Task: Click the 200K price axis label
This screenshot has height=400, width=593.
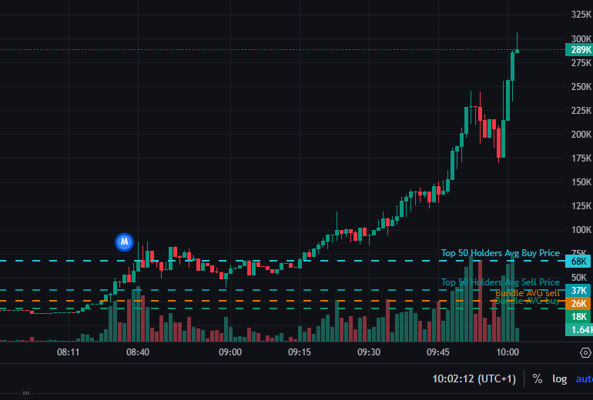Action: [x=581, y=135]
